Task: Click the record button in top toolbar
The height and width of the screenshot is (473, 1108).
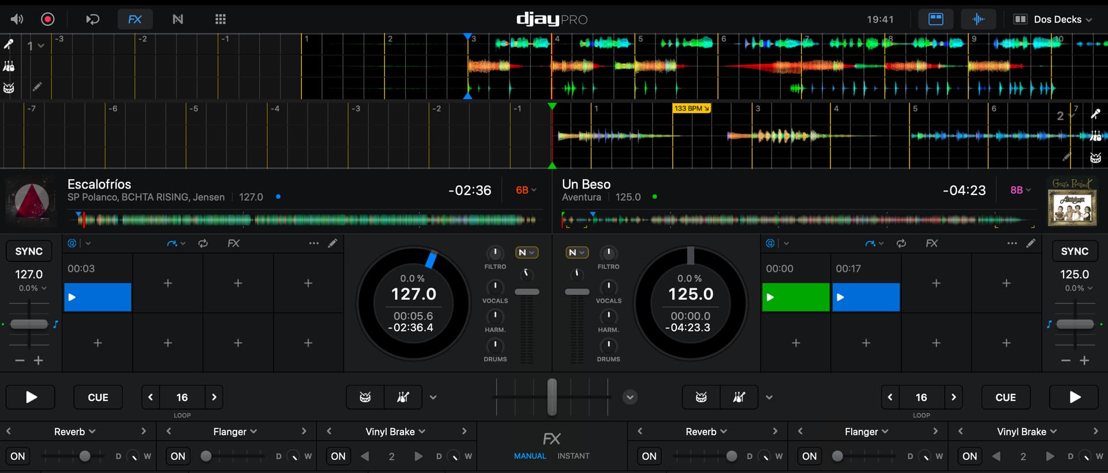Action: [47, 19]
